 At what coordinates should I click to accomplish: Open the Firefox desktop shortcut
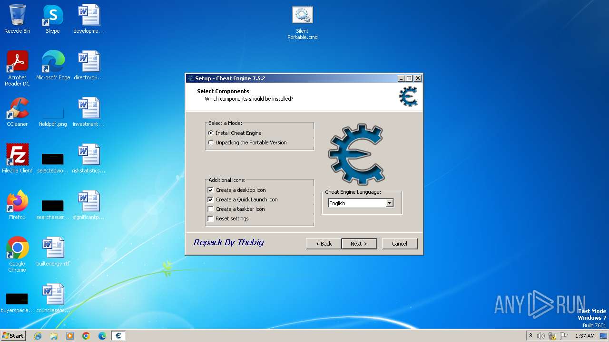coord(17,205)
